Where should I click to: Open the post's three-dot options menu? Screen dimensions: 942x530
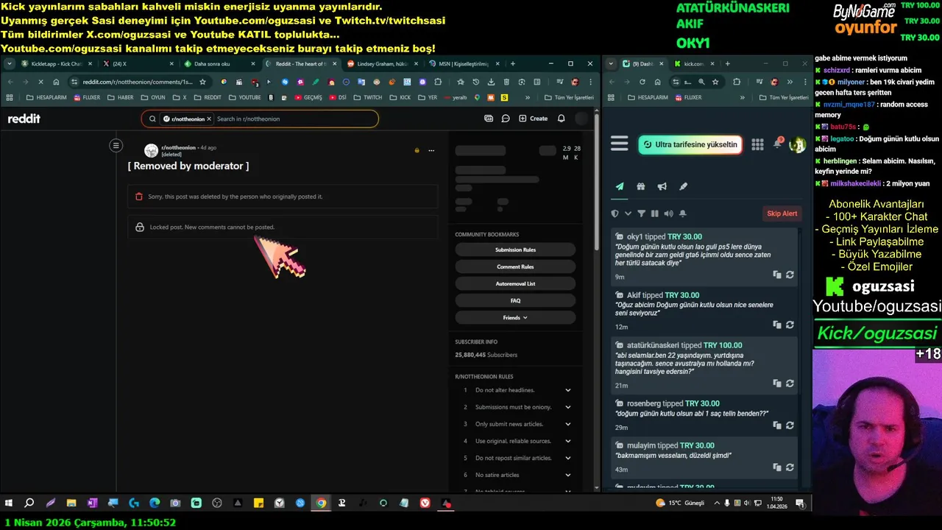point(431,150)
